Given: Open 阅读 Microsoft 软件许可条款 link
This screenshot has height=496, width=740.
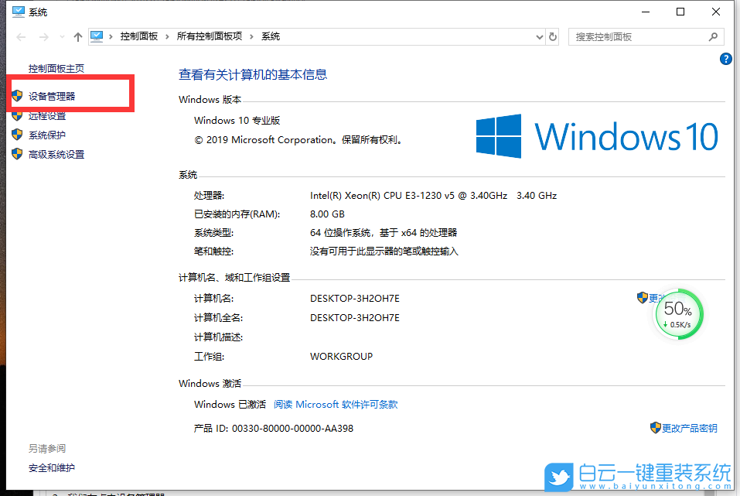Looking at the screenshot, I should tap(336, 404).
